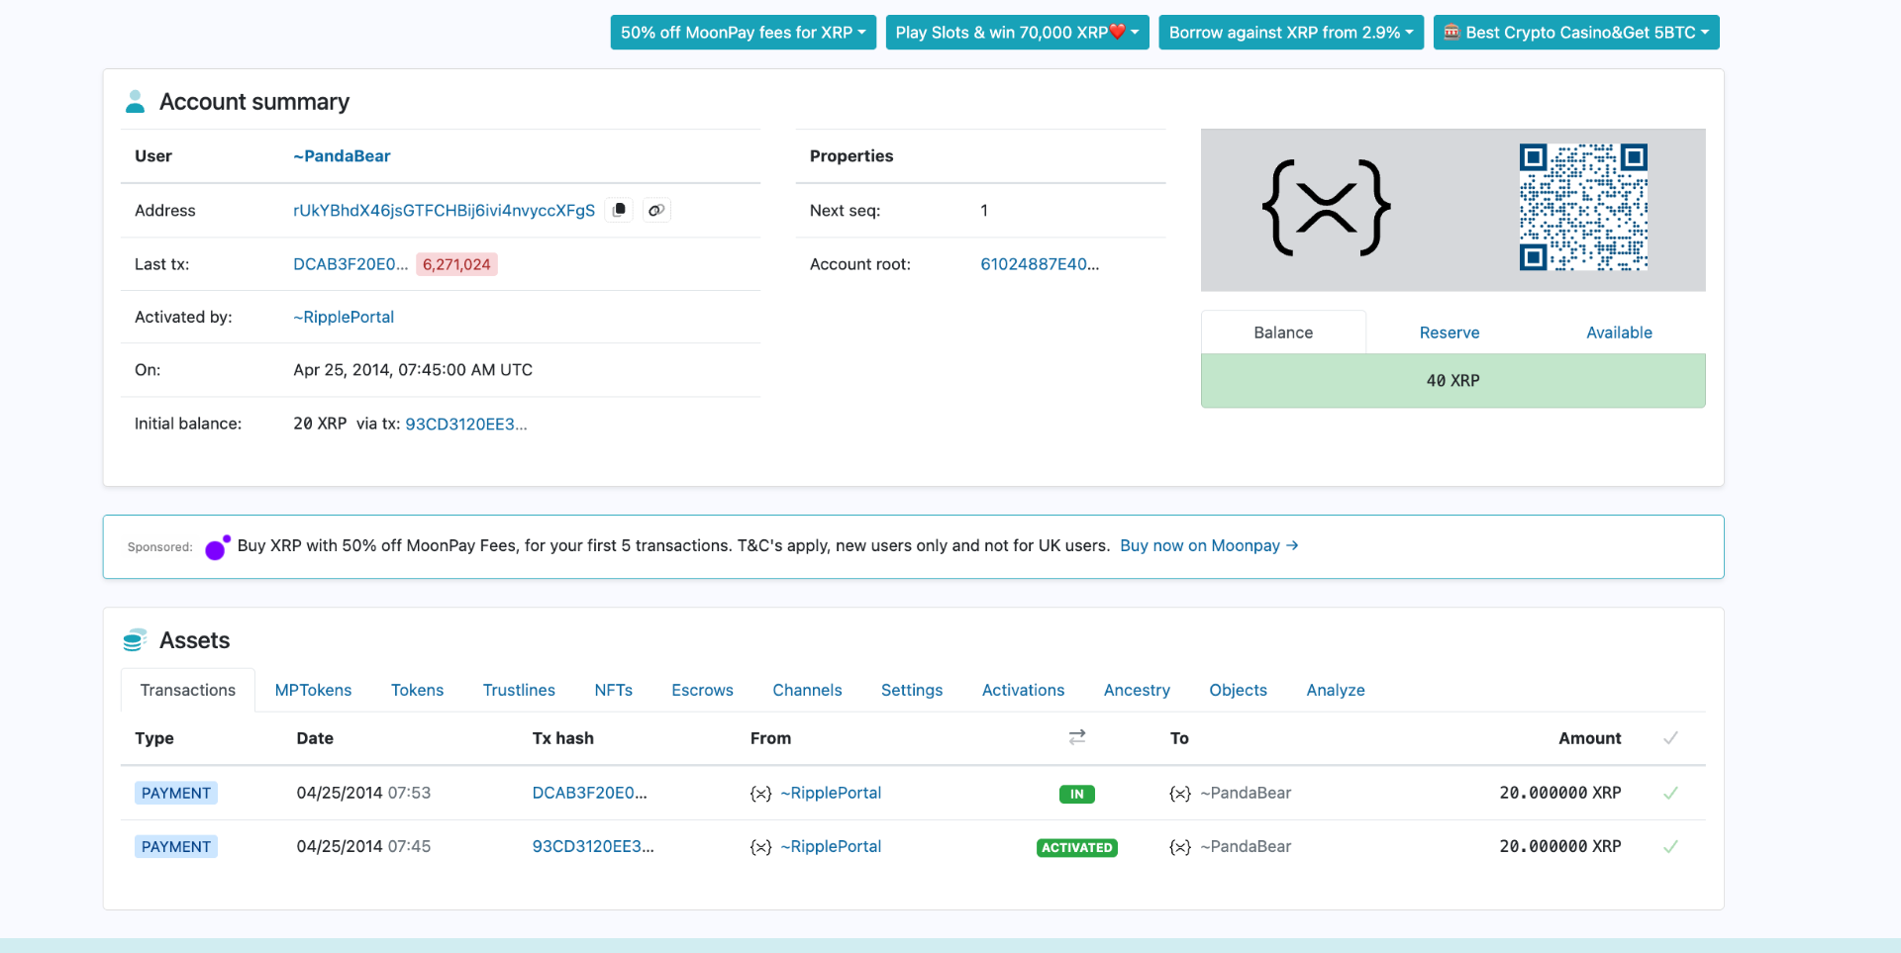Click the Account summary person icon
The width and height of the screenshot is (1901, 953).
click(x=135, y=100)
